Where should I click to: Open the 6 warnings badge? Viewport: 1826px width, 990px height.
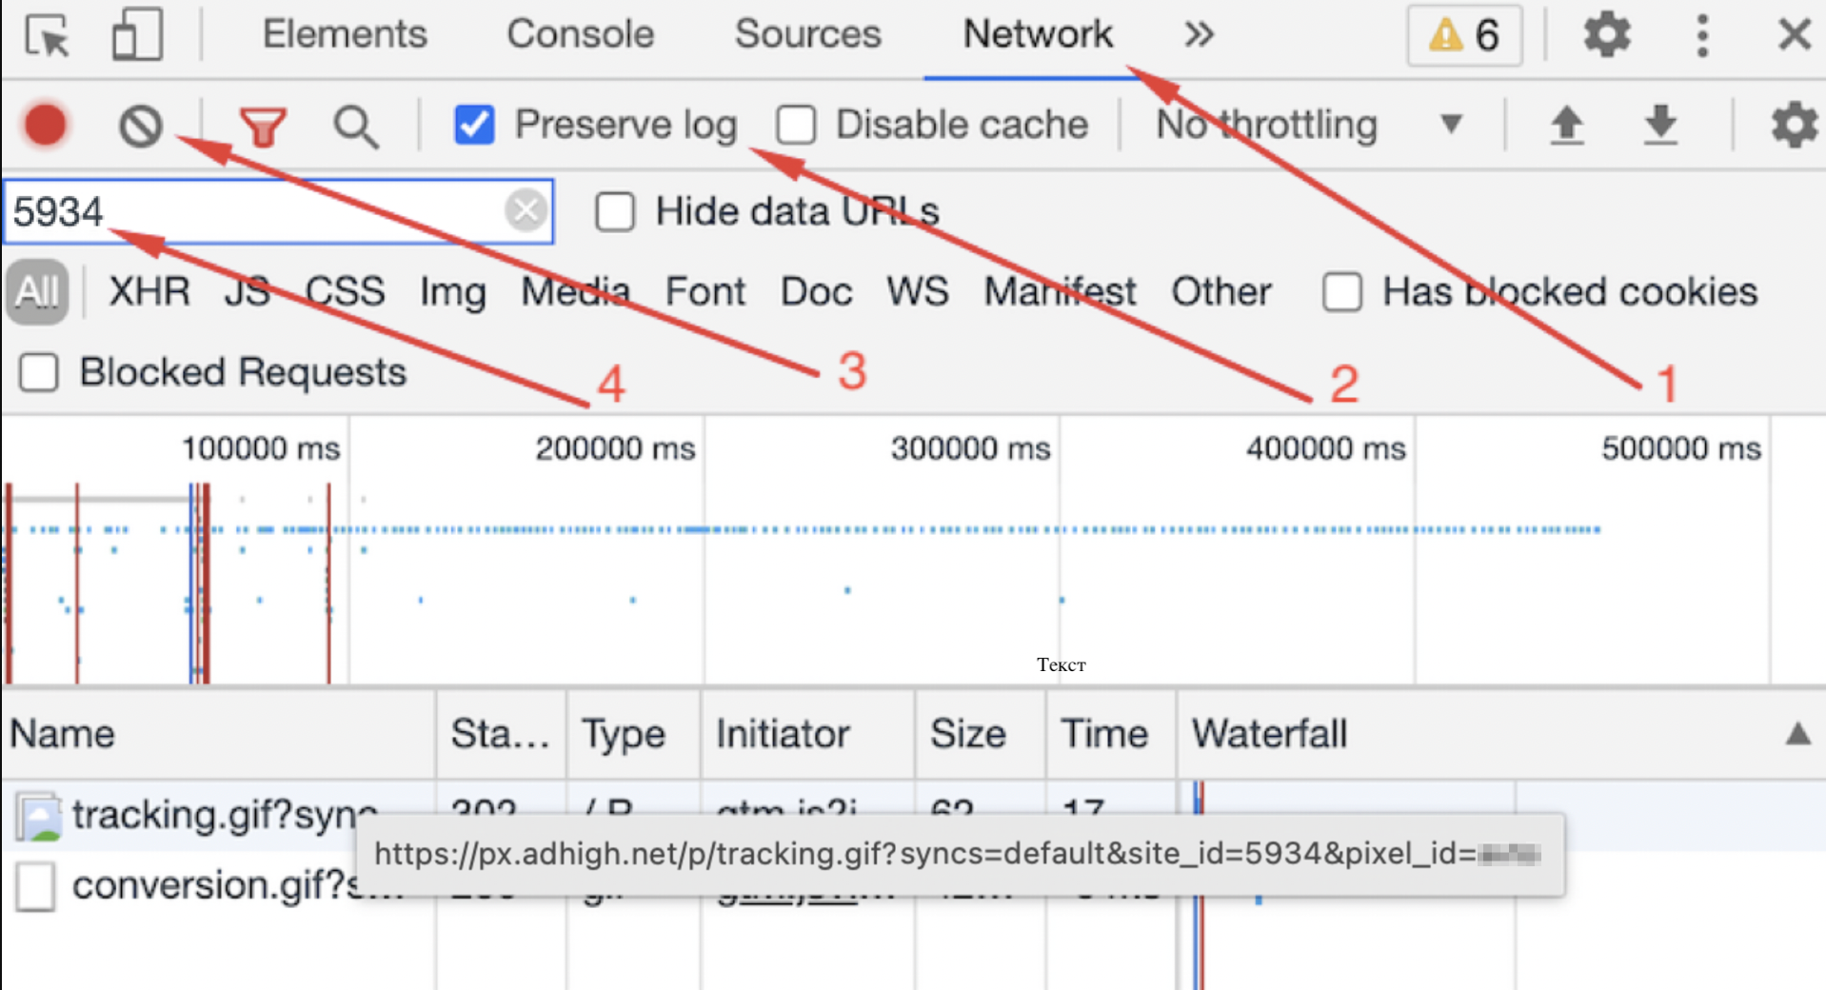pos(1464,36)
